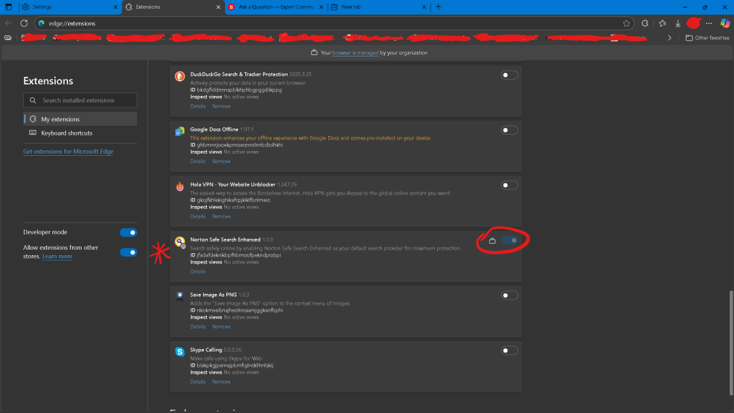Switch to the New tab tab
The width and height of the screenshot is (734, 413).
click(379, 7)
